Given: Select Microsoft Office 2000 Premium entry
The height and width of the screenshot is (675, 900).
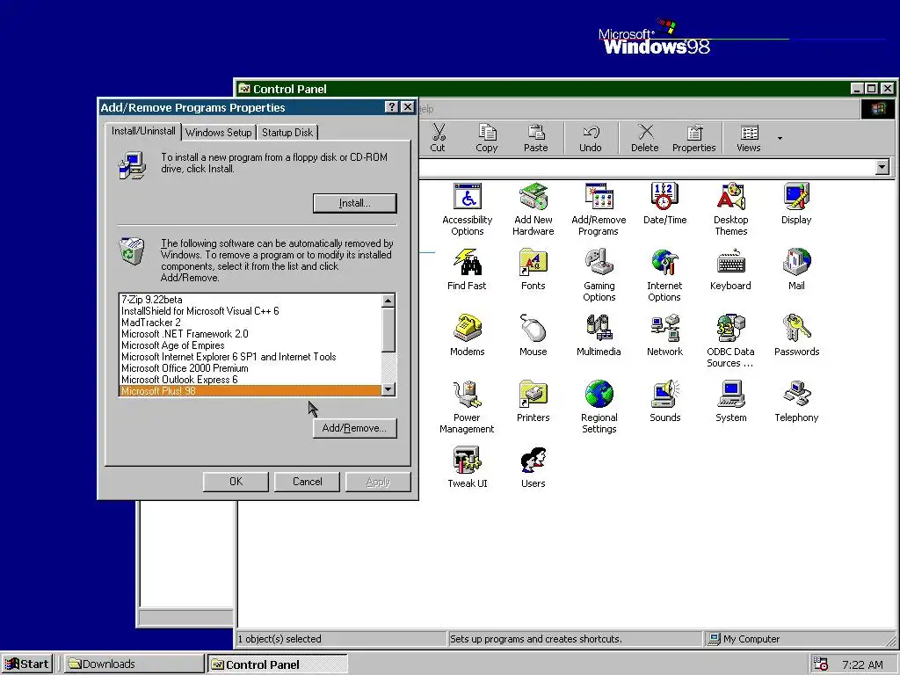Looking at the screenshot, I should 250,368.
